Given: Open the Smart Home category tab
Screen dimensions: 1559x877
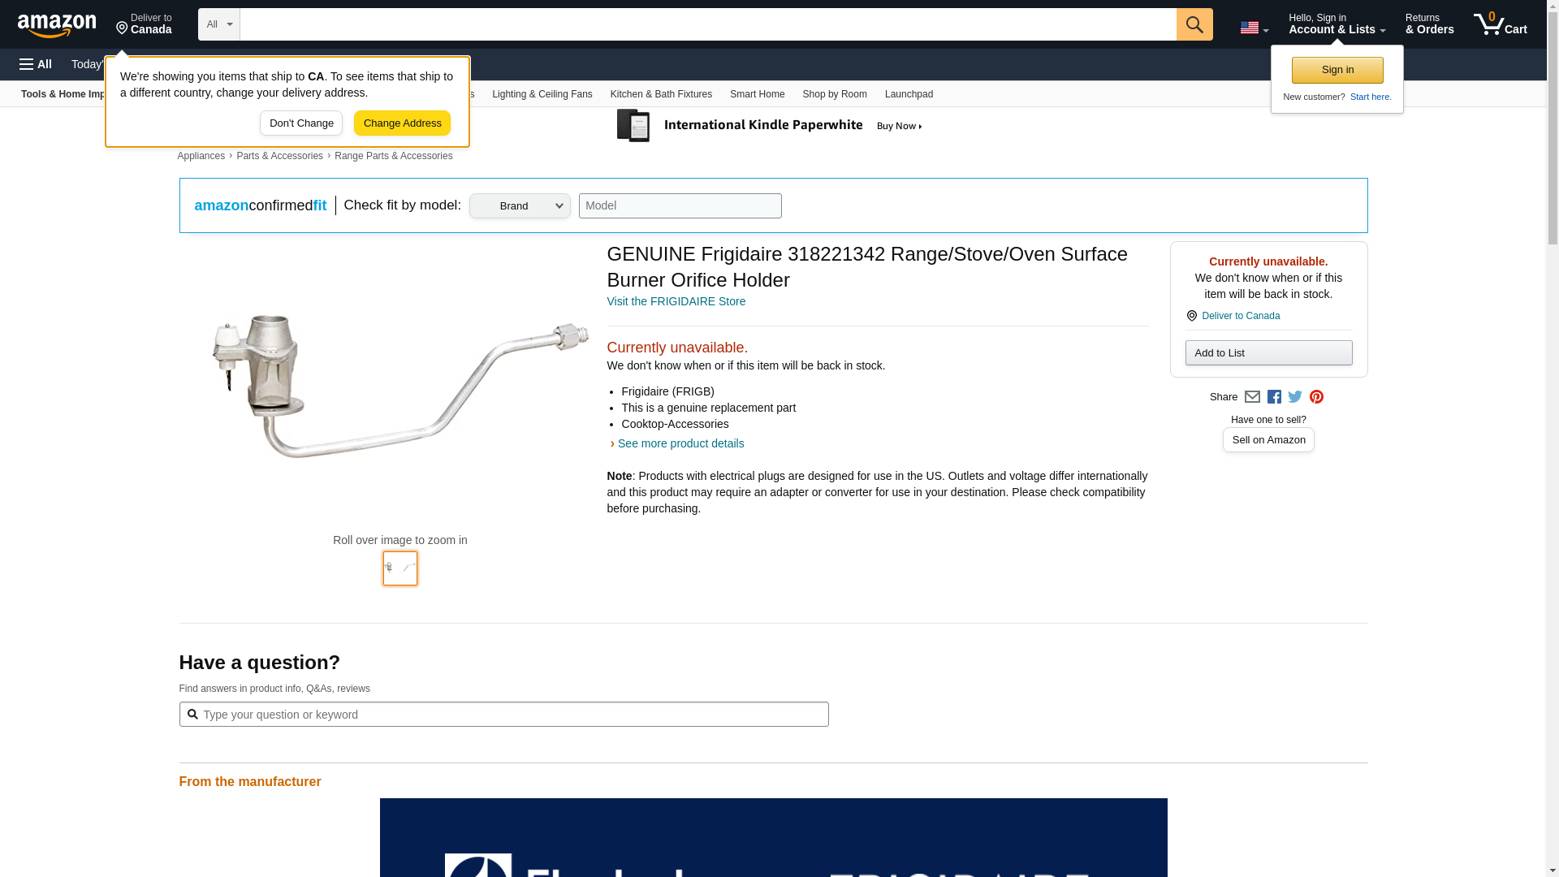Looking at the screenshot, I should (x=757, y=94).
